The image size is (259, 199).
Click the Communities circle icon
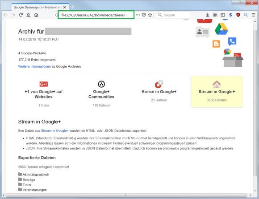coord(101,84)
